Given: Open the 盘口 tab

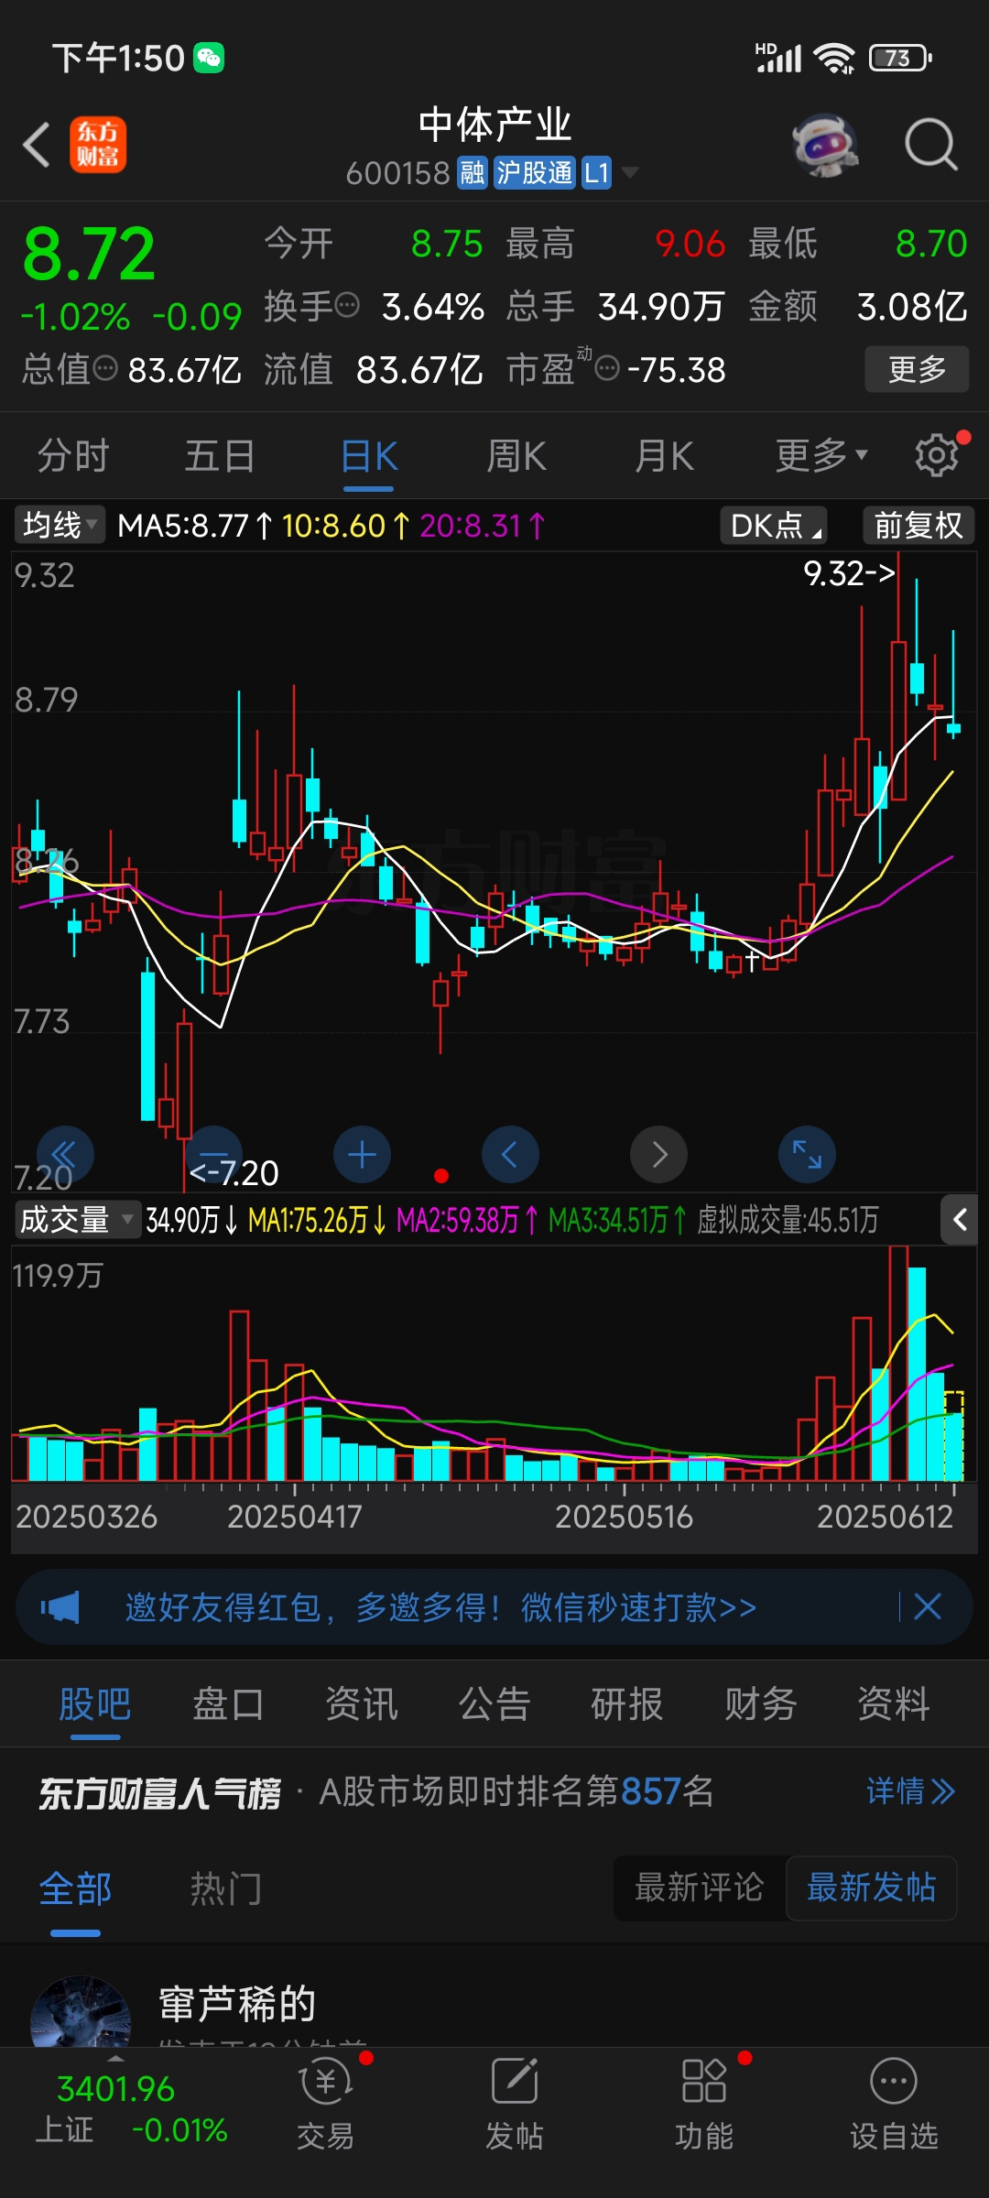Looking at the screenshot, I should coord(228,1704).
